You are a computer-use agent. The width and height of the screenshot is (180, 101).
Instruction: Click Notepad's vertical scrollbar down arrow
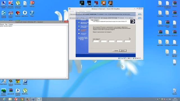tap(67, 76)
